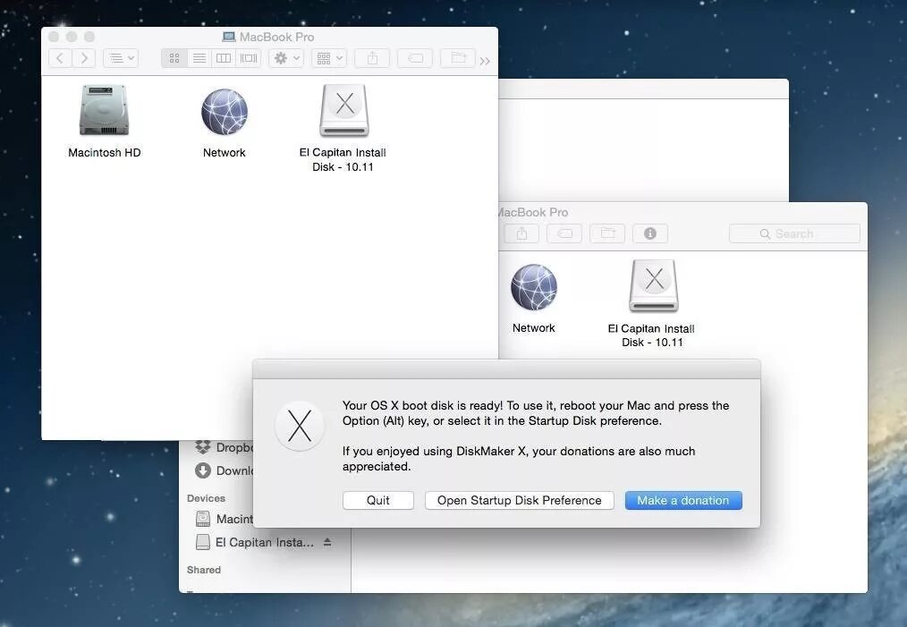
Task: Click the Make a donation button
Action: [683, 500]
